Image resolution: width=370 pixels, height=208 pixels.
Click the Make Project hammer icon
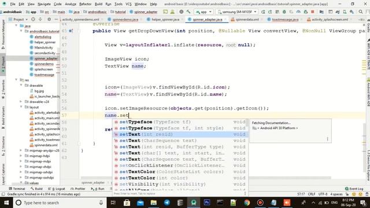point(188,12)
